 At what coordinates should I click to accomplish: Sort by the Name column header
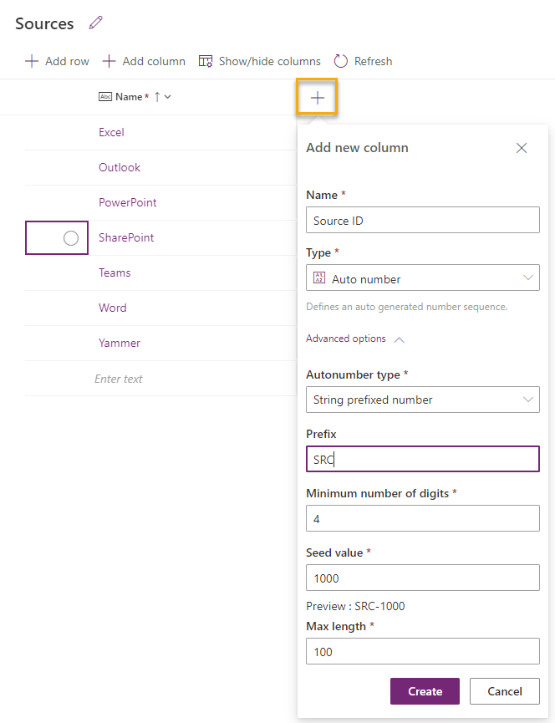point(128,97)
